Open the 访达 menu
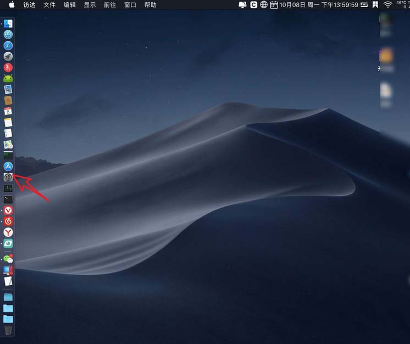 29,5
